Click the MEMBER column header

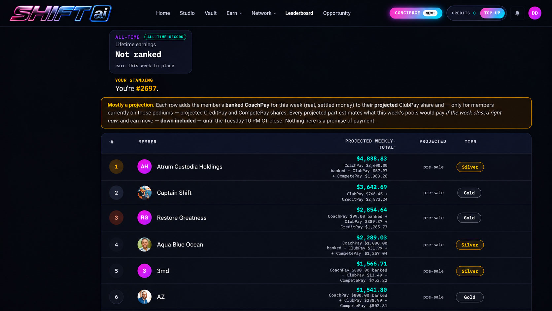(x=148, y=142)
